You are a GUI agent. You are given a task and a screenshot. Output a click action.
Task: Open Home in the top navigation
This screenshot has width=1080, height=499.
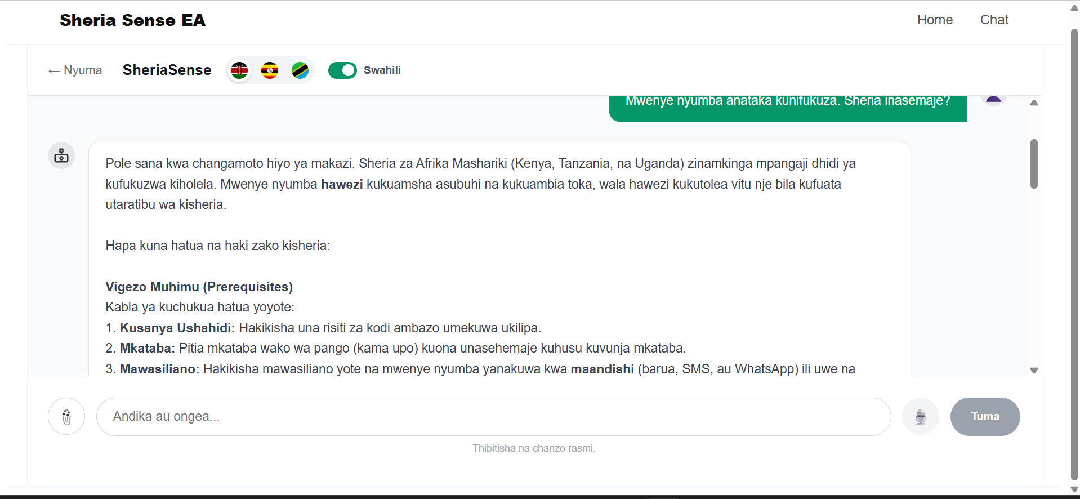(x=935, y=20)
